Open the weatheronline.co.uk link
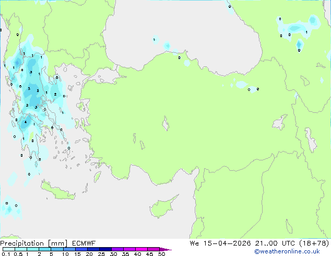 (x=287, y=251)
